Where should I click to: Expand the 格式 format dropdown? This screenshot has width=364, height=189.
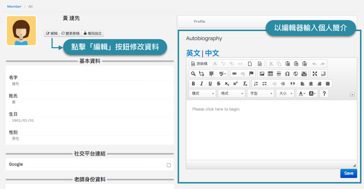[232, 94]
